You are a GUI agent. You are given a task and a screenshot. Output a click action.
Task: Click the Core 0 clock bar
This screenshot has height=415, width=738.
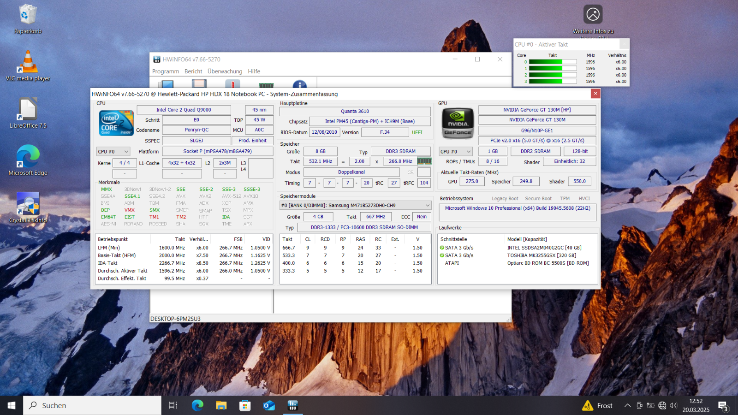coord(553,62)
